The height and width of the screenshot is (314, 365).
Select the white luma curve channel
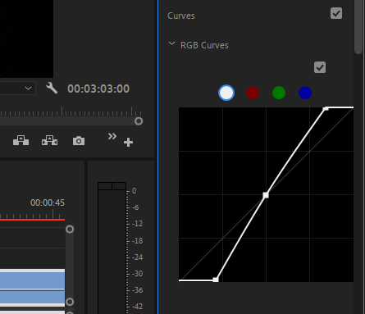coord(226,93)
